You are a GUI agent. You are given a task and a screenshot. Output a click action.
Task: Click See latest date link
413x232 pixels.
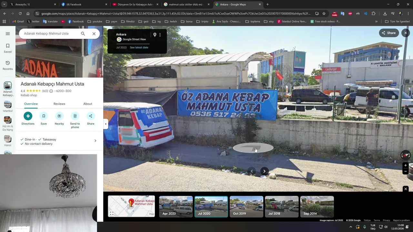(x=139, y=47)
